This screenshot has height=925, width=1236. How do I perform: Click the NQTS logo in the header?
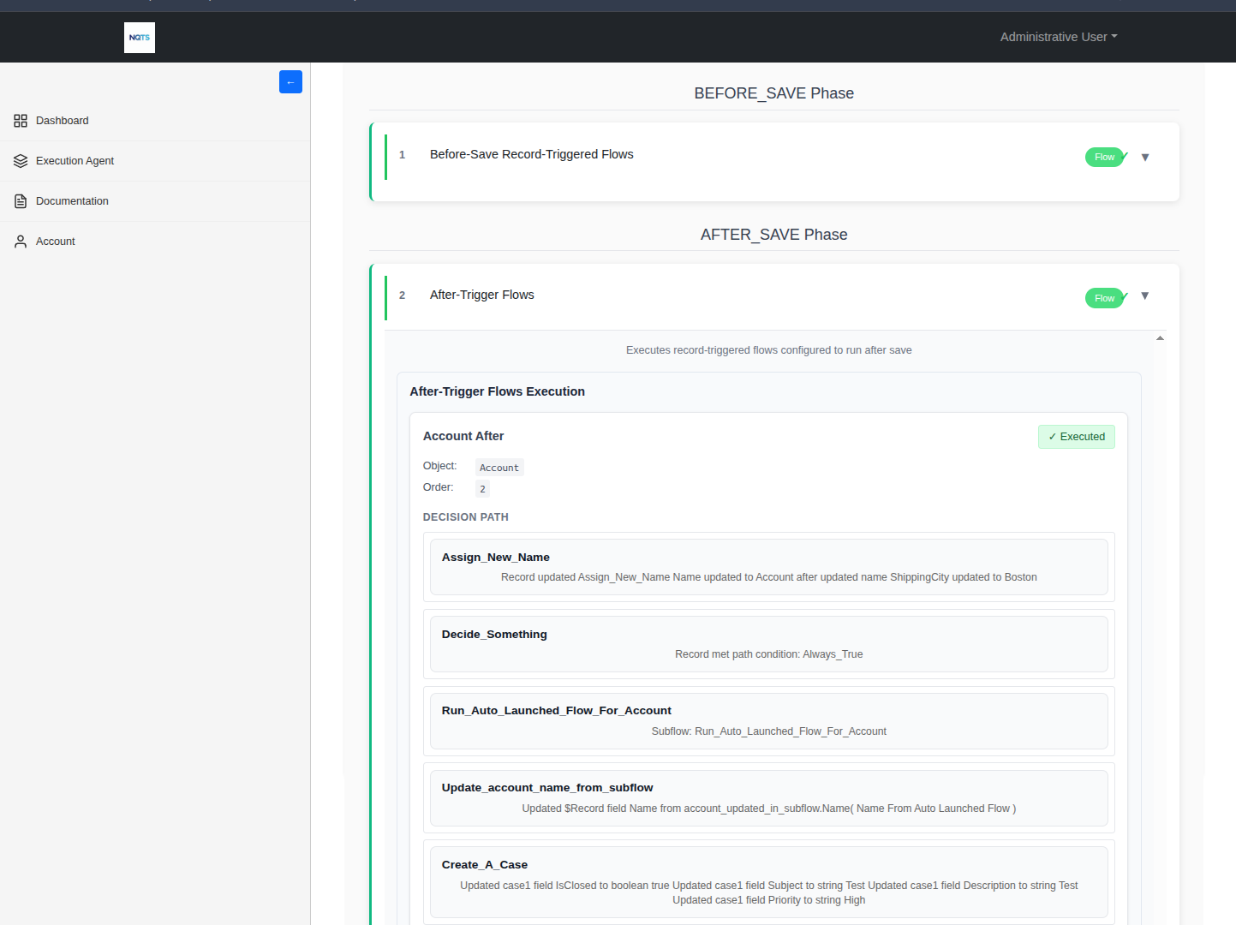click(x=139, y=37)
